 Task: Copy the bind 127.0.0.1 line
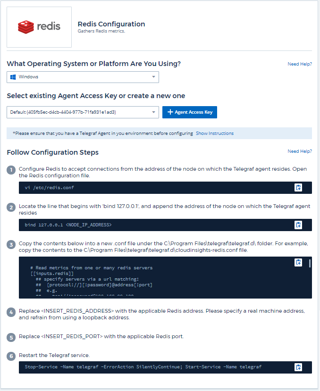tap(298, 225)
